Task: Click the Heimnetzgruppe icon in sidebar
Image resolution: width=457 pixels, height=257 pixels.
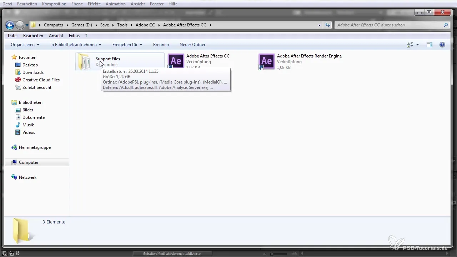Action: [14, 147]
